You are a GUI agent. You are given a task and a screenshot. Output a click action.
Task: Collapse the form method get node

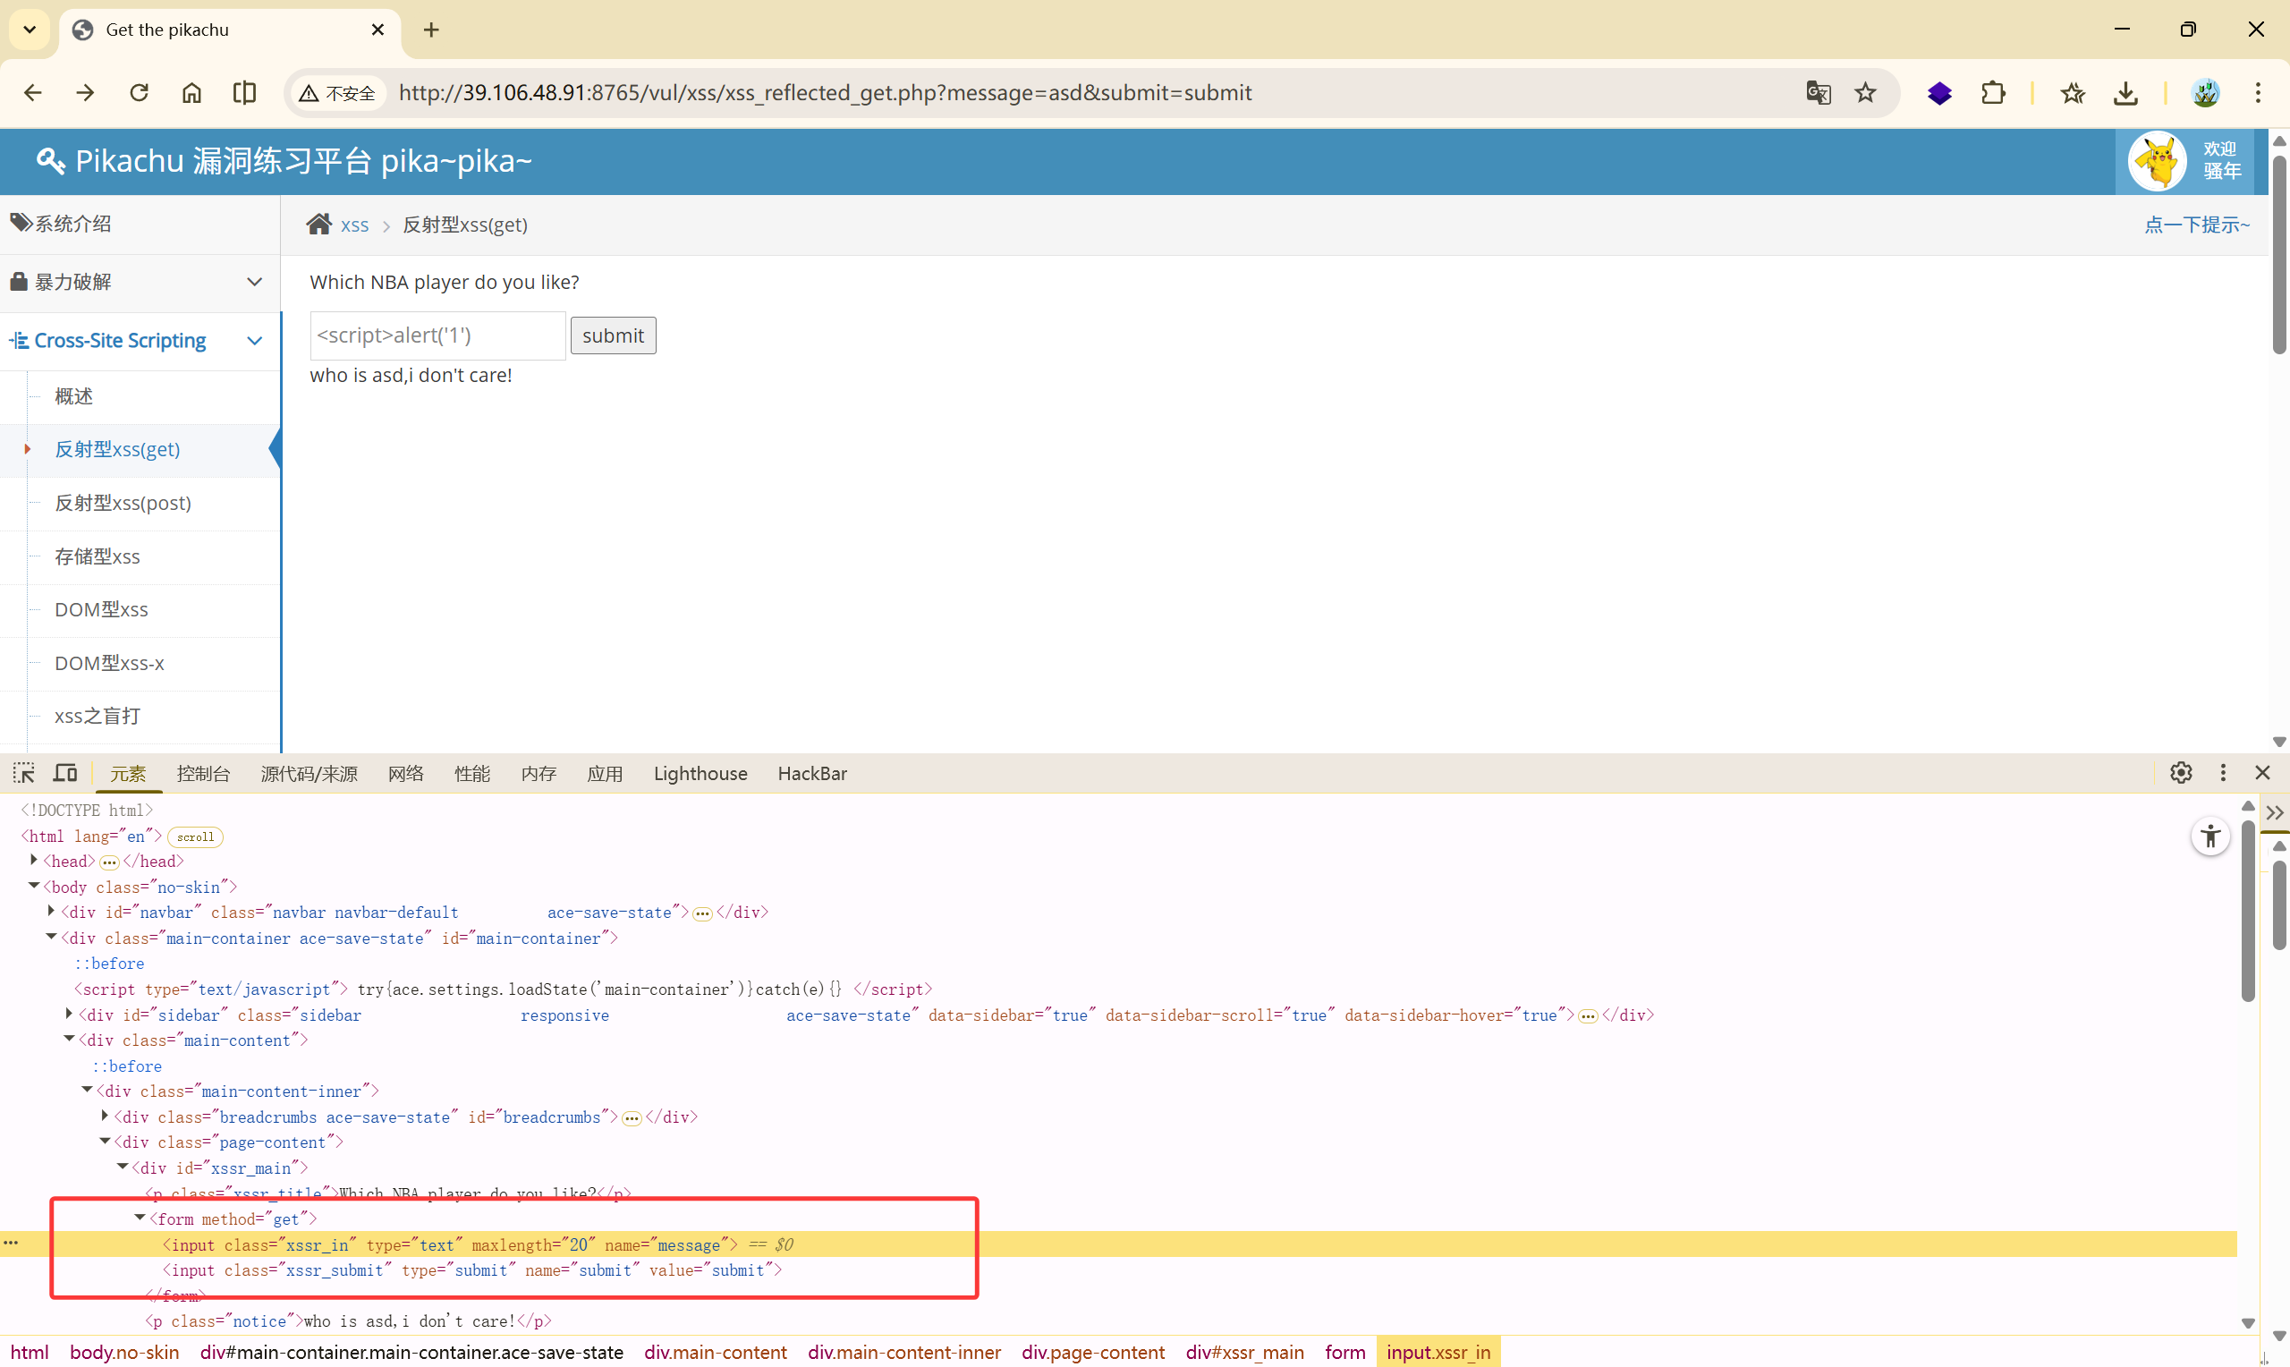click(x=140, y=1218)
